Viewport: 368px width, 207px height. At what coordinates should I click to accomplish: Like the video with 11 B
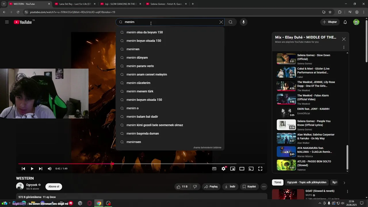coord(182,187)
